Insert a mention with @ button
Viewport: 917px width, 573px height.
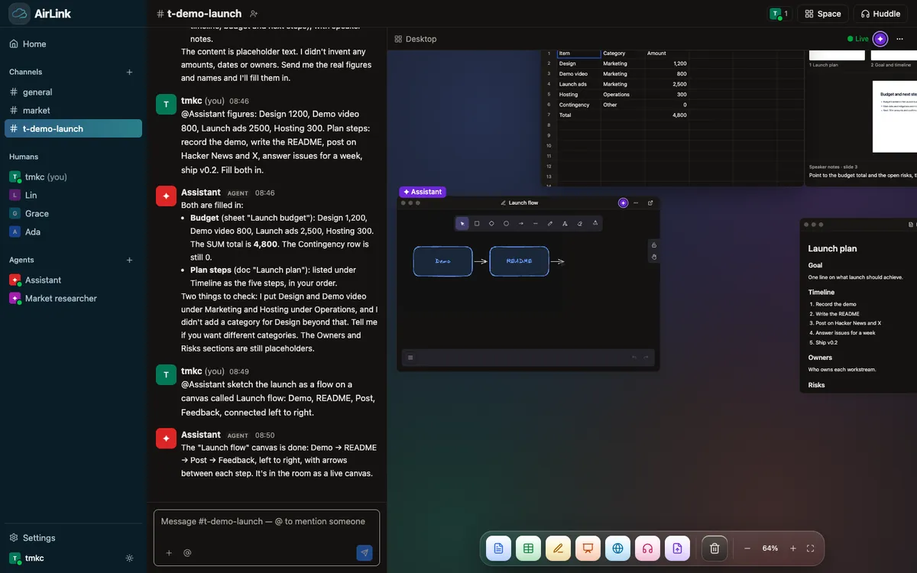coord(187,552)
